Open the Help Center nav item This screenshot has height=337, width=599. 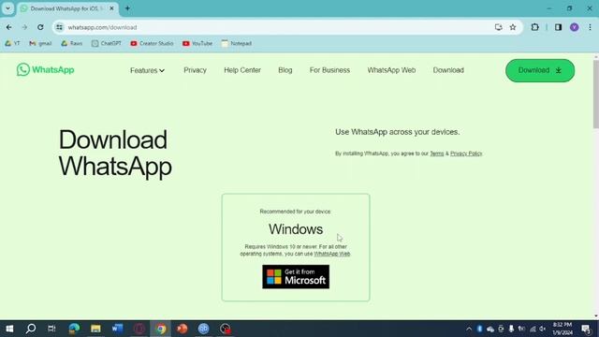click(242, 70)
